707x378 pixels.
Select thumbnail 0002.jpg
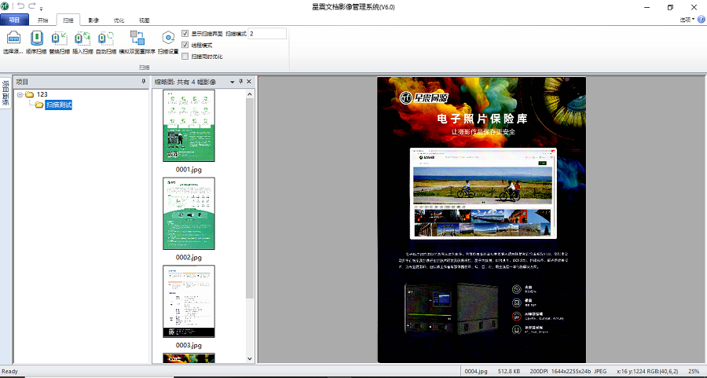click(x=189, y=213)
